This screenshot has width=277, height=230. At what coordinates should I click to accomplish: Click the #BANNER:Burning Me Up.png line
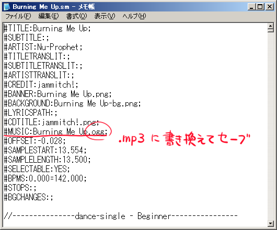point(58,94)
